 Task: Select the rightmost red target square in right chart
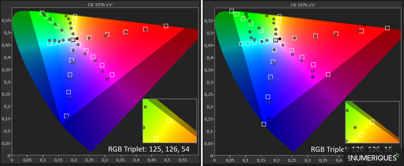point(387,28)
